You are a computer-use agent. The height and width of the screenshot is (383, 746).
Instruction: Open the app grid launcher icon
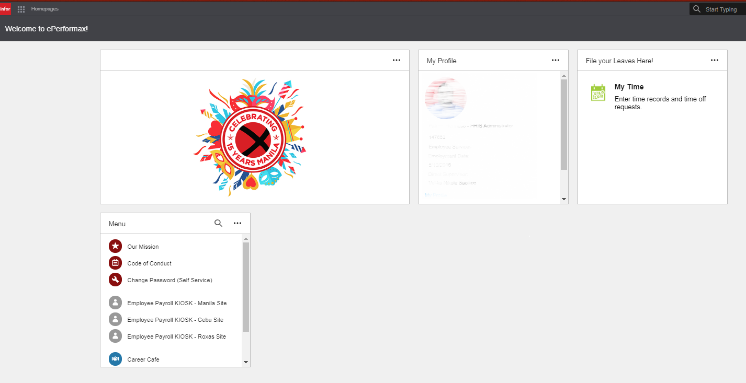[x=21, y=9]
